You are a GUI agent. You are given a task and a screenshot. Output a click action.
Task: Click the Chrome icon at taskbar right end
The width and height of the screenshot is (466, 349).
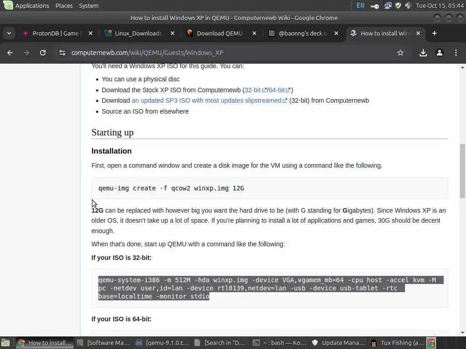[x=431, y=343]
